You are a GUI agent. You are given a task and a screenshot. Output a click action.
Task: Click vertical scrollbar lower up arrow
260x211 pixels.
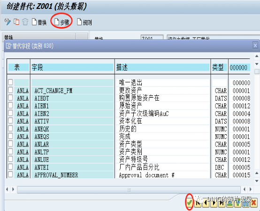(x=257, y=173)
